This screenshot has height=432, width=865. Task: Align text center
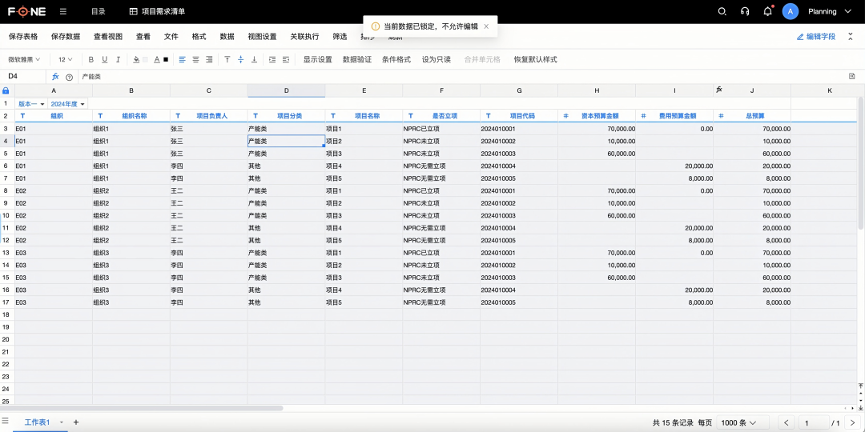pos(195,59)
